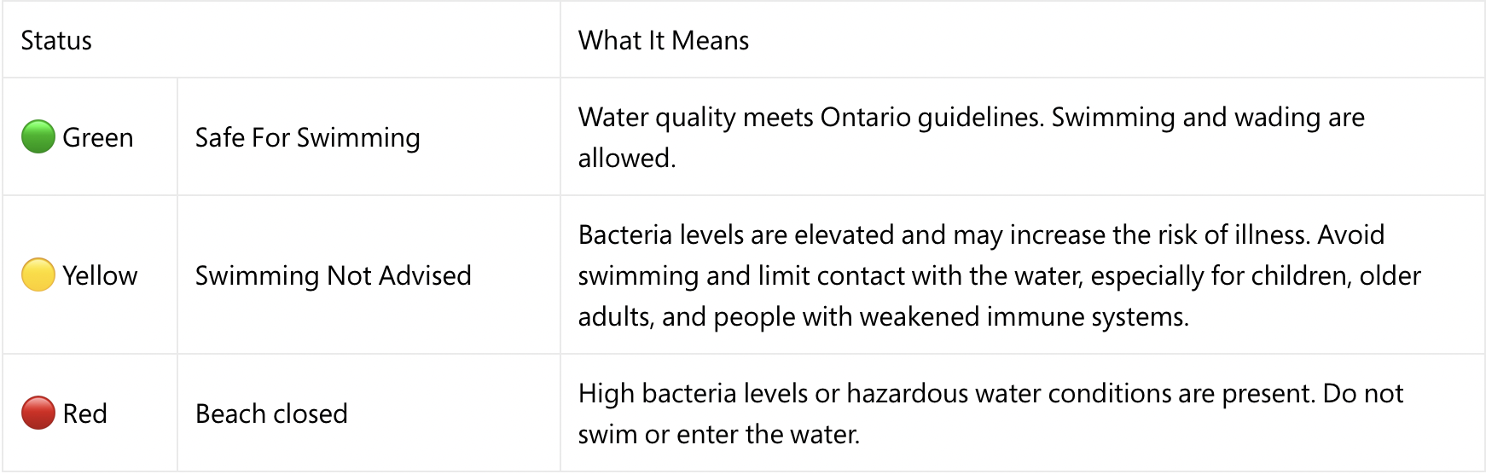Click the red circle status icon
The width and height of the screenshot is (1486, 474).
click(x=38, y=413)
